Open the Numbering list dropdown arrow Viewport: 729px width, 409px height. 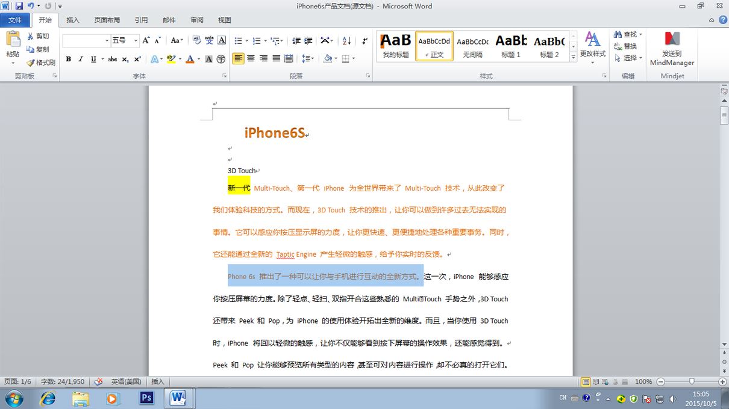click(265, 41)
